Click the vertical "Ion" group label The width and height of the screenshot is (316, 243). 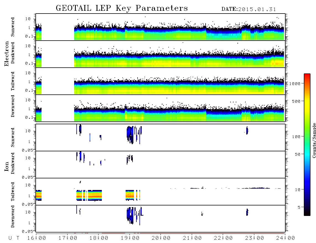[6, 166]
